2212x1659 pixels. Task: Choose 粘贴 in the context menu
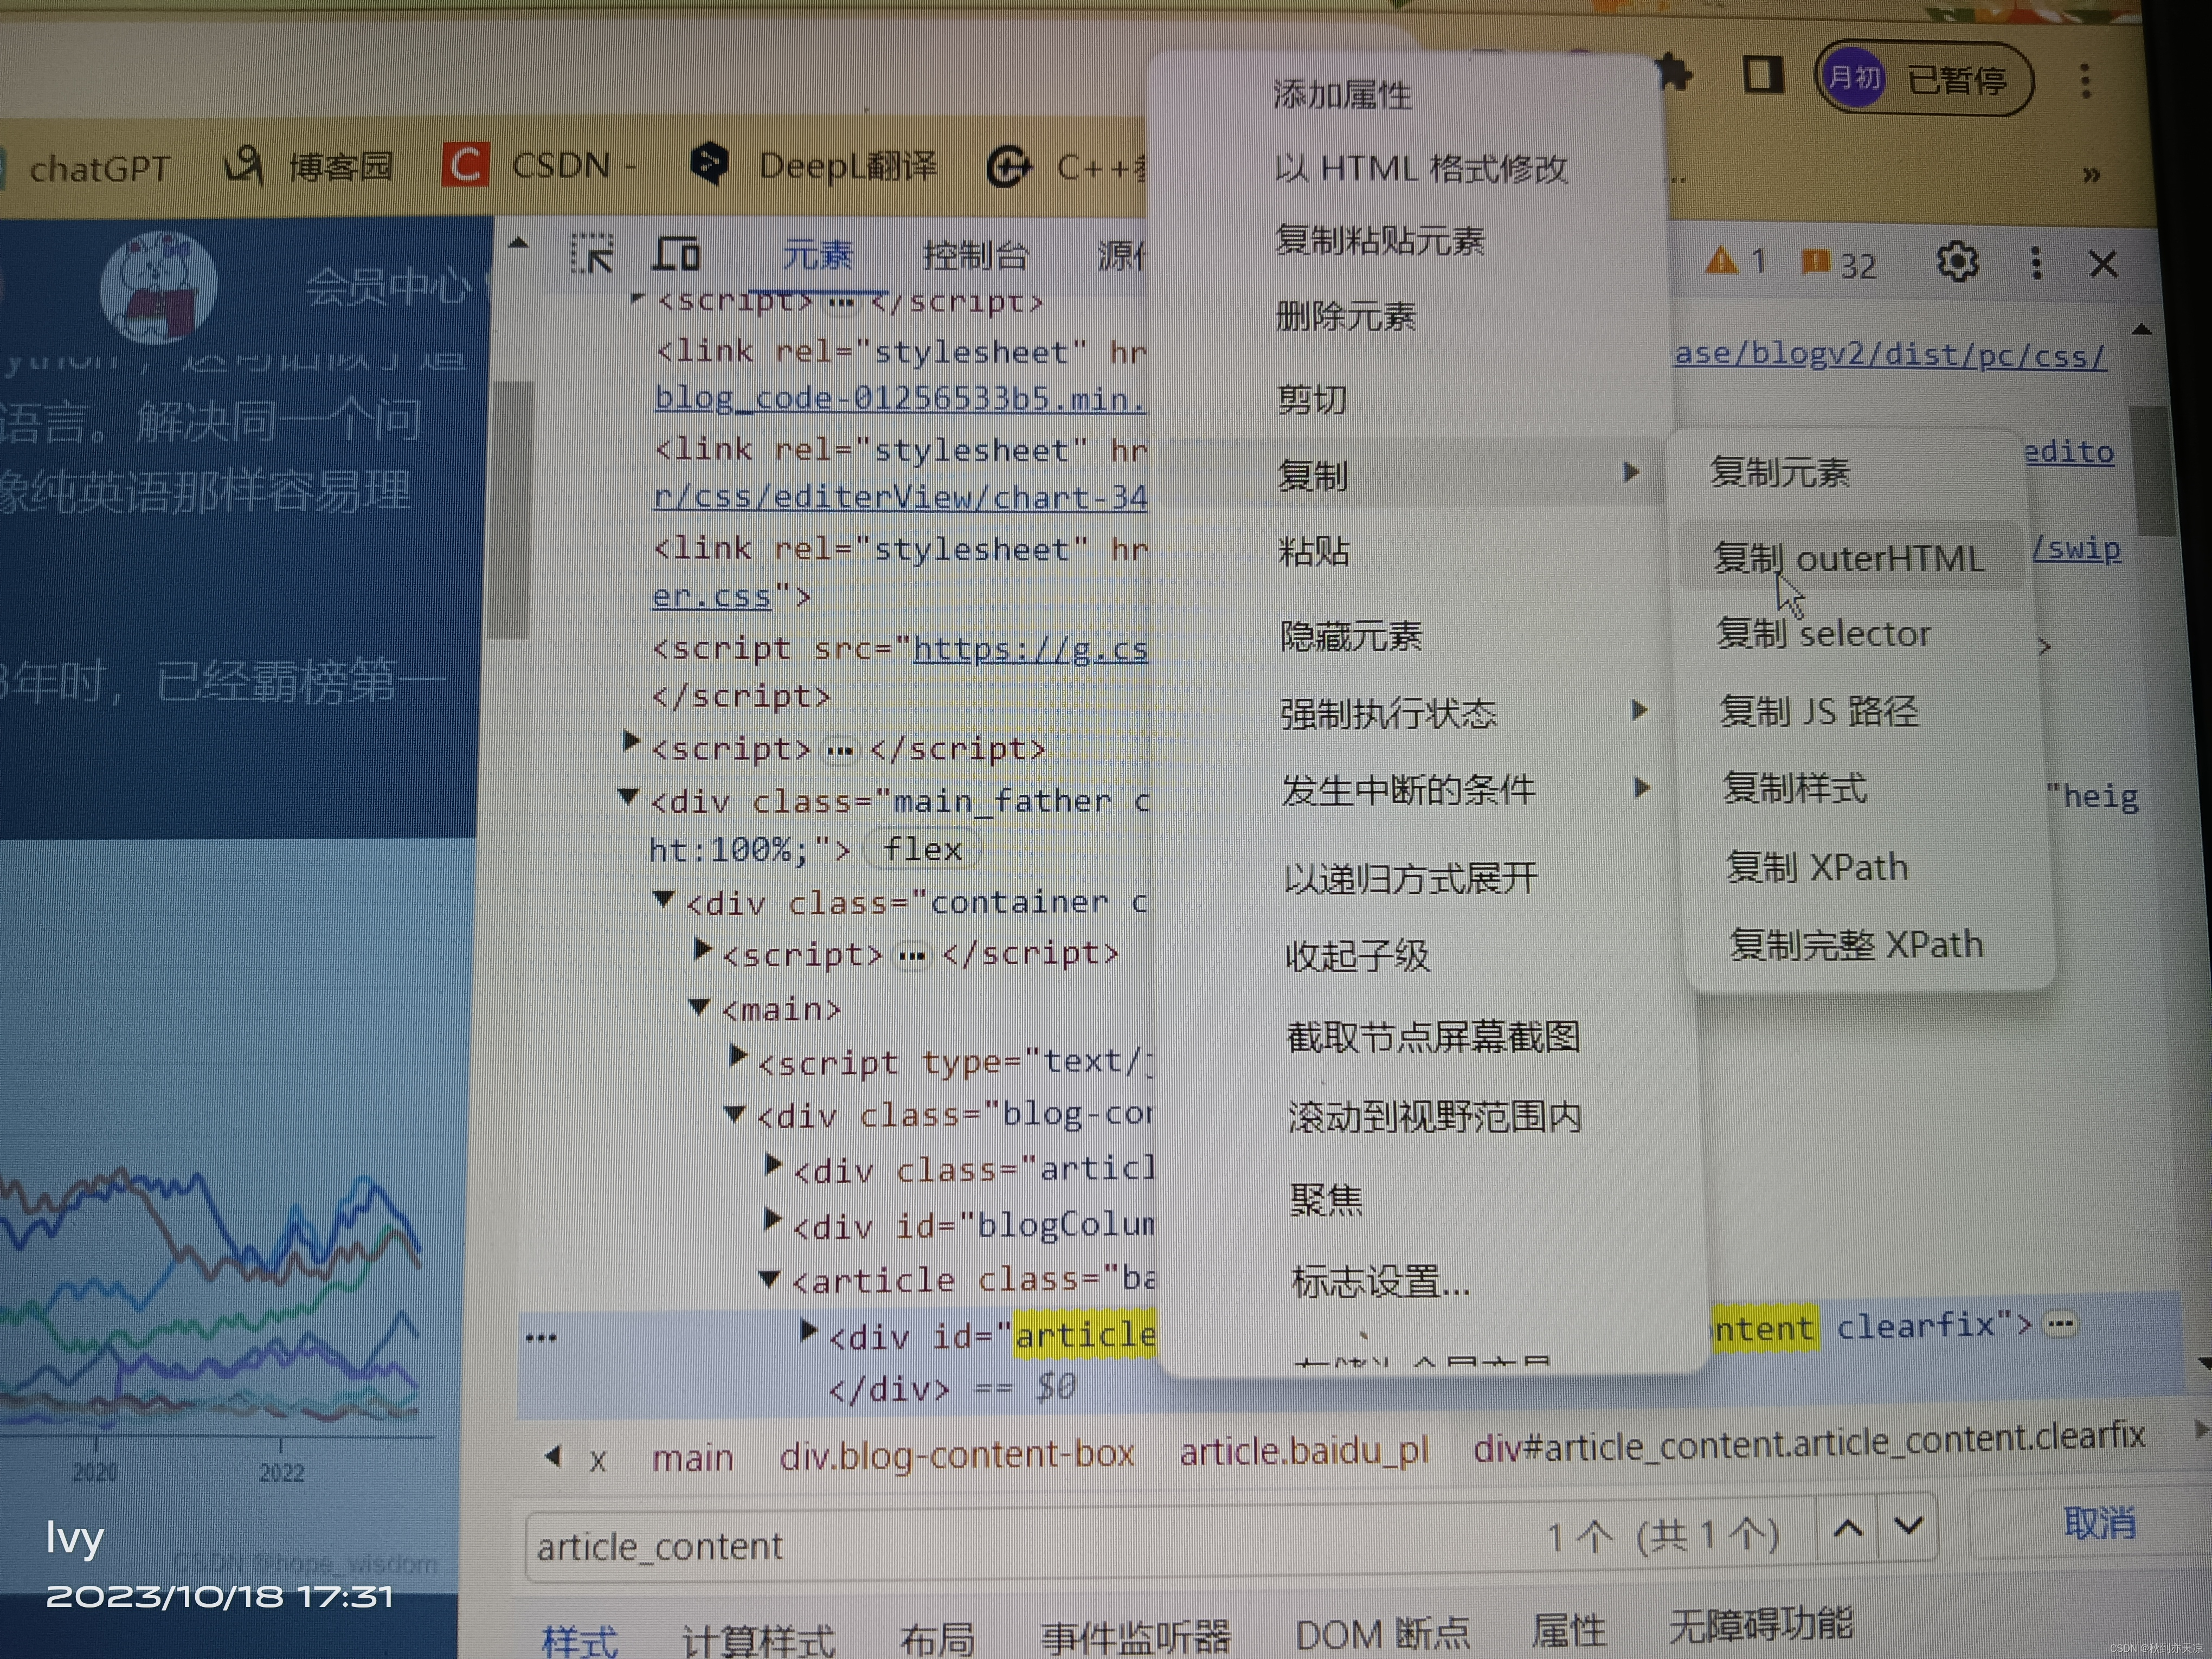[x=1314, y=551]
